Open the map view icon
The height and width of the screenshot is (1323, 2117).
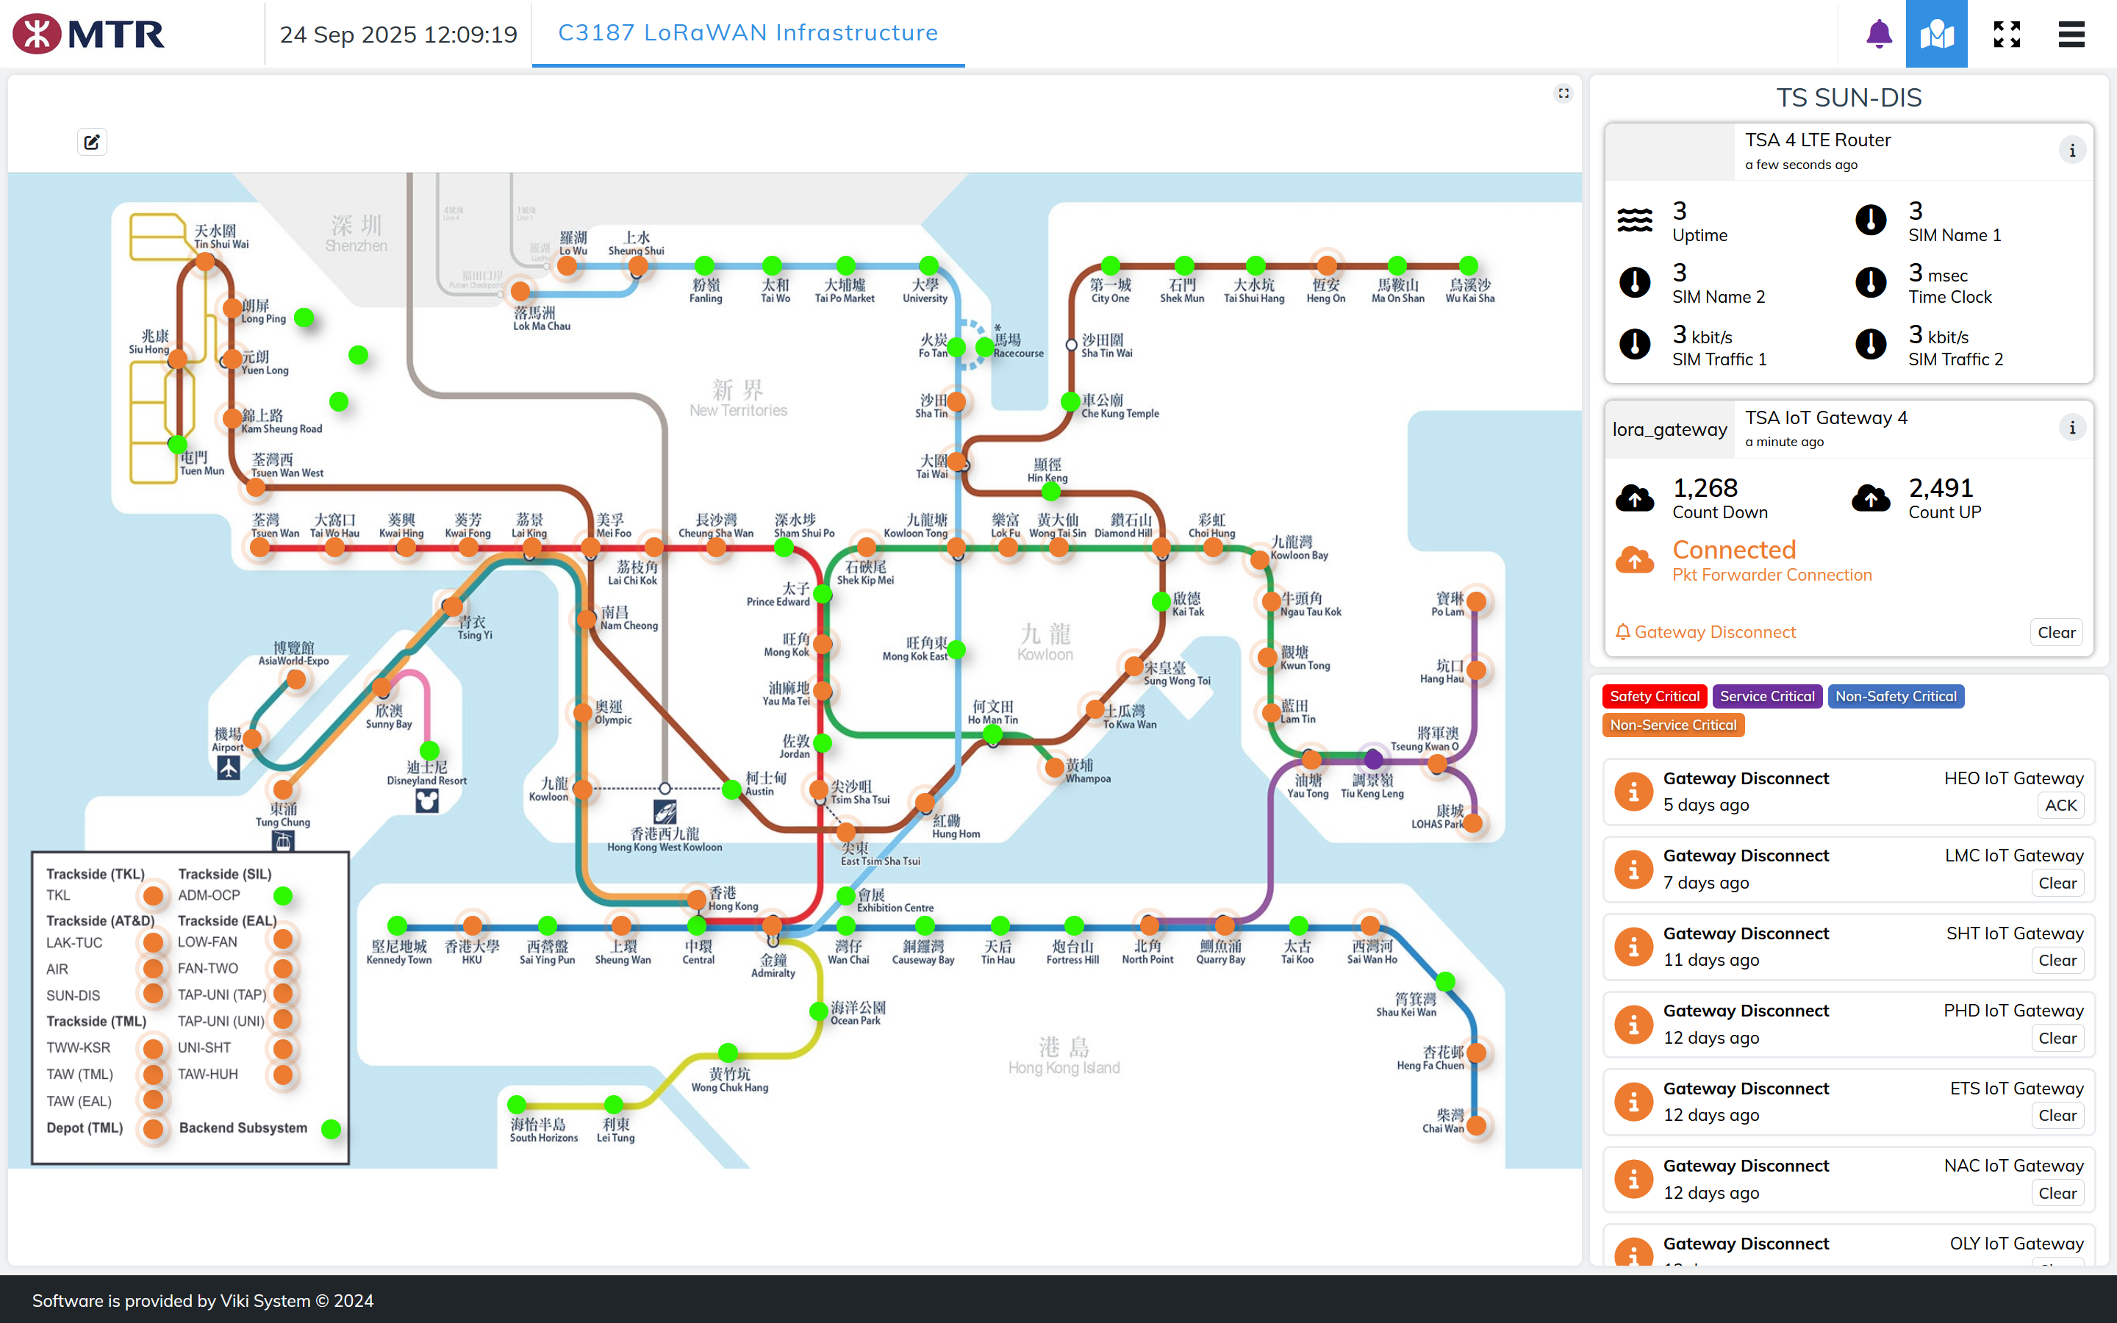tap(1936, 33)
